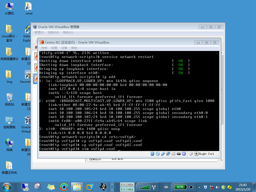Click the virtualization CPU indicator icon
Viewport: 256px width, 192px height.
[x=184, y=154]
